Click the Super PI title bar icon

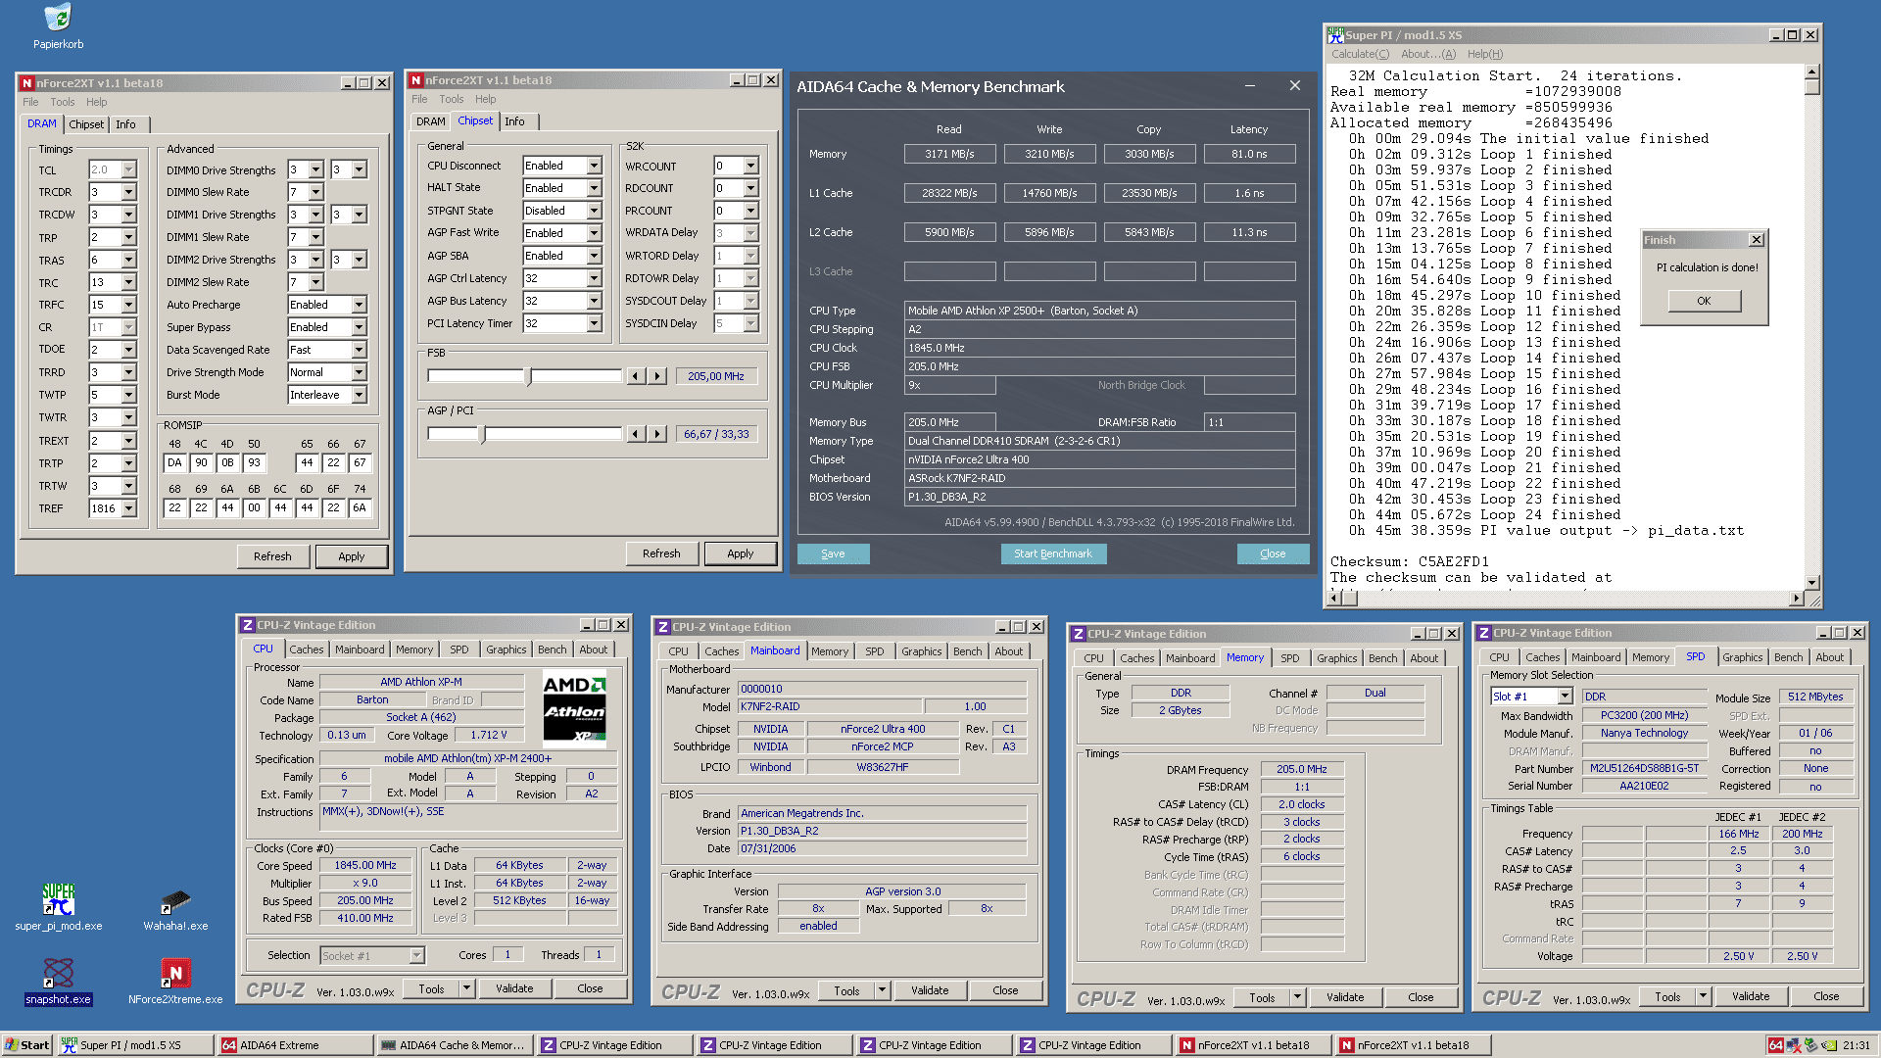click(1335, 34)
